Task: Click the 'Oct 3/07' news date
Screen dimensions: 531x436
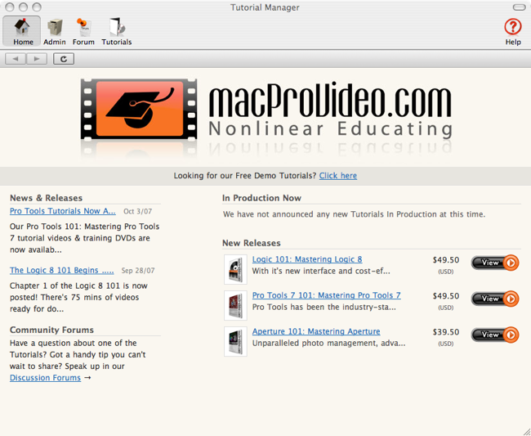Action: 137,211
